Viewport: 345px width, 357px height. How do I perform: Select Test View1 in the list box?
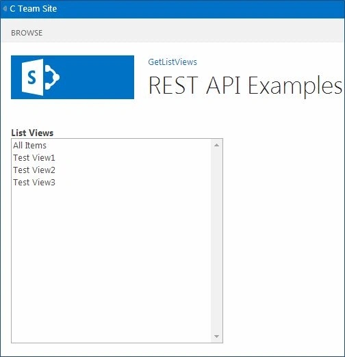tap(111, 158)
